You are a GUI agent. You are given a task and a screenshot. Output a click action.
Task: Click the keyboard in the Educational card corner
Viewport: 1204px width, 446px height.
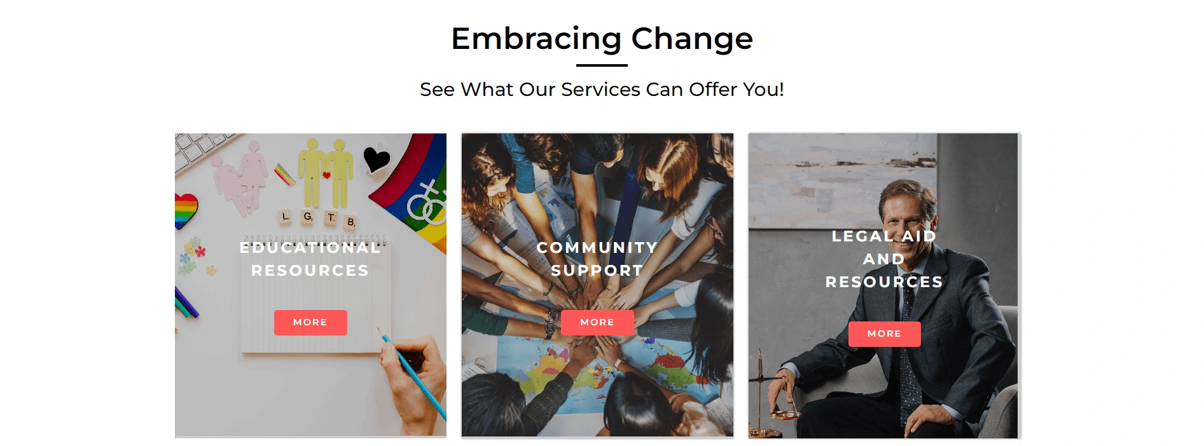202,151
